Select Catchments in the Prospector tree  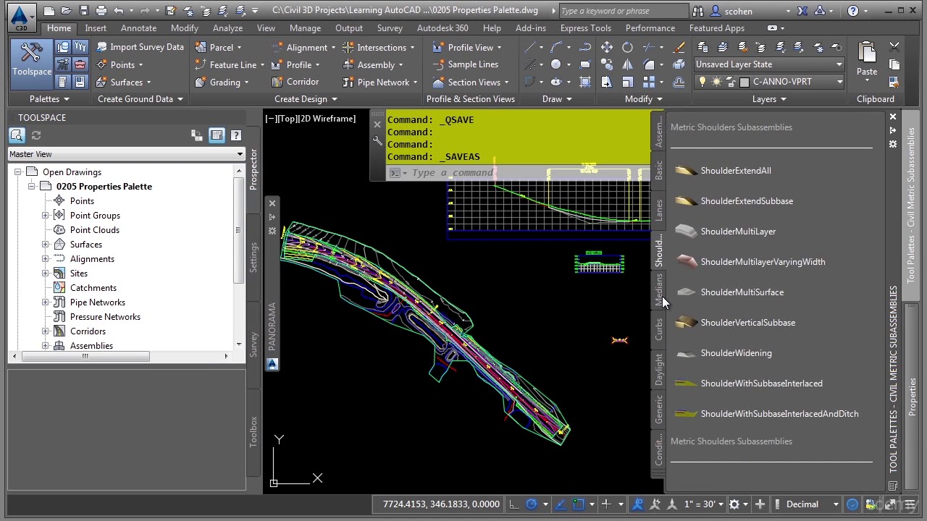[x=93, y=288]
